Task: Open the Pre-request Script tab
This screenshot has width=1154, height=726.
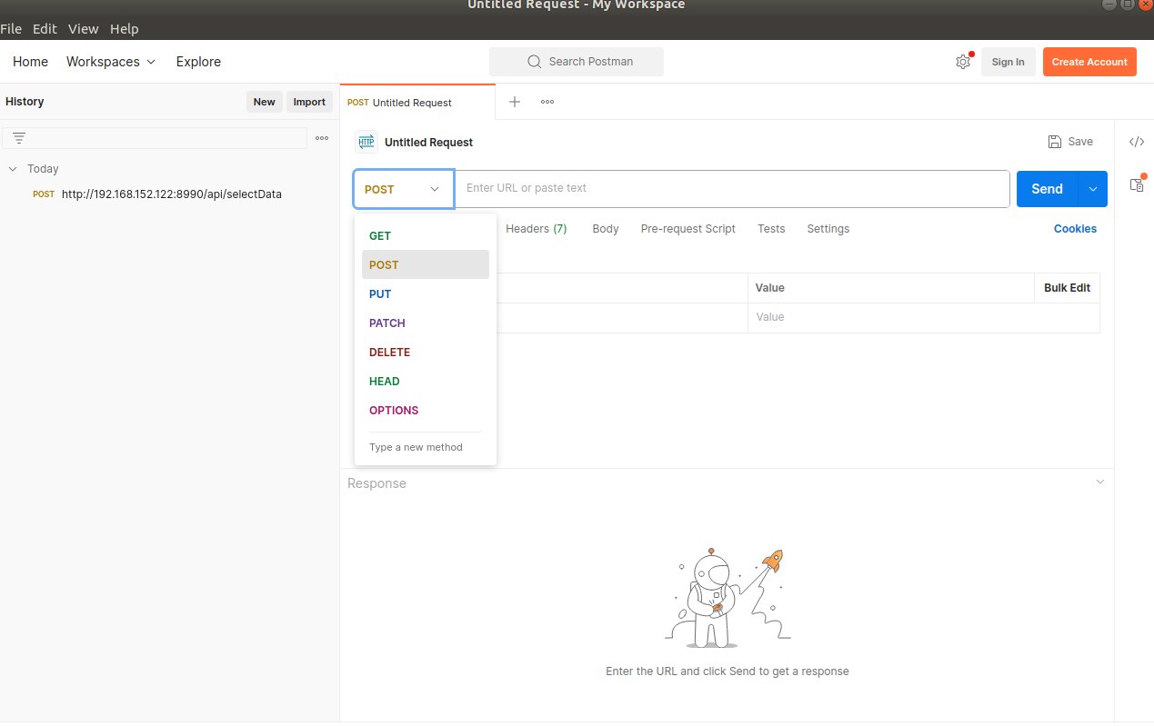Action: [688, 229]
